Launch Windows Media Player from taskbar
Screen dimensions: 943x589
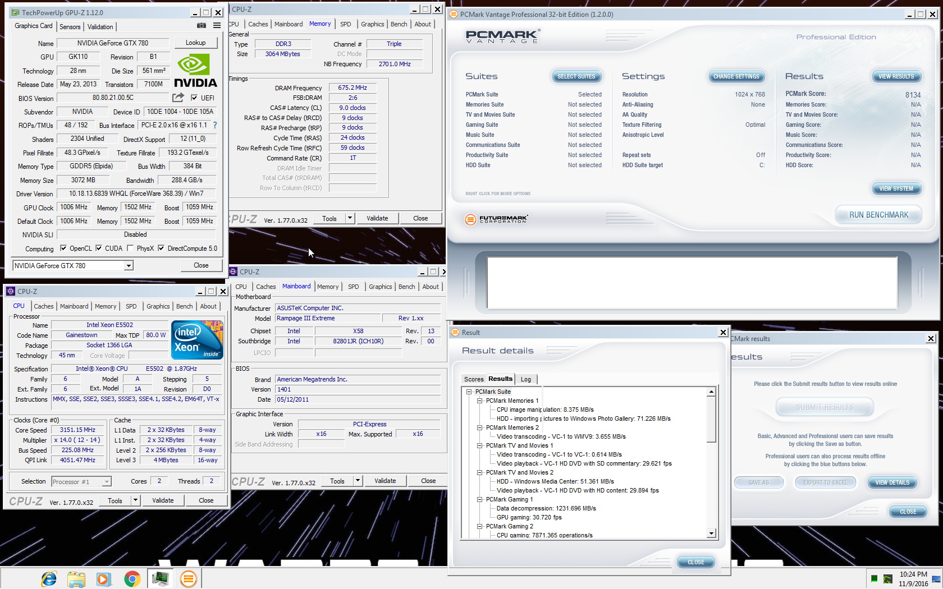103,578
